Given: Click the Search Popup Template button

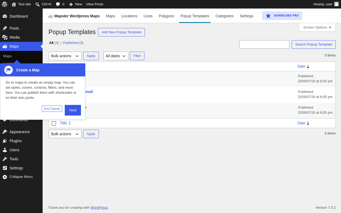Looking at the screenshot, I should (x=314, y=44).
